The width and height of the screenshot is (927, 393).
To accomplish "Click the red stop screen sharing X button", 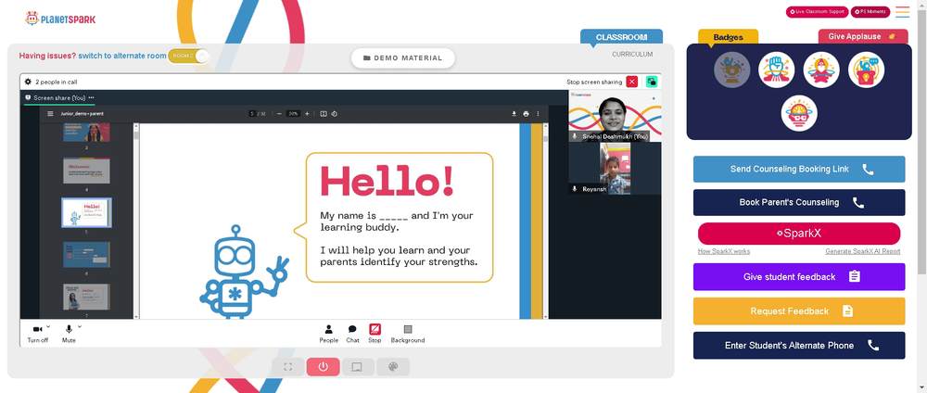I will tap(632, 82).
